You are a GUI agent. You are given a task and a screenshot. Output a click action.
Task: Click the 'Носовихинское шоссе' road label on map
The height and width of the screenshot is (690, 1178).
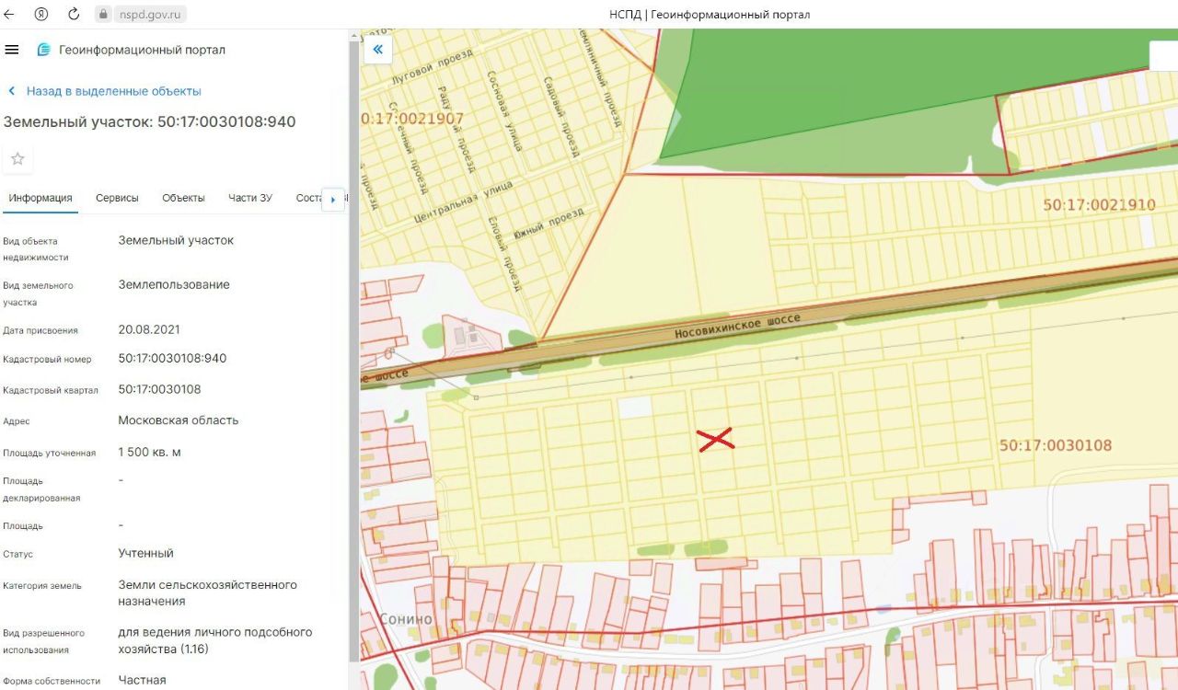[737, 327]
